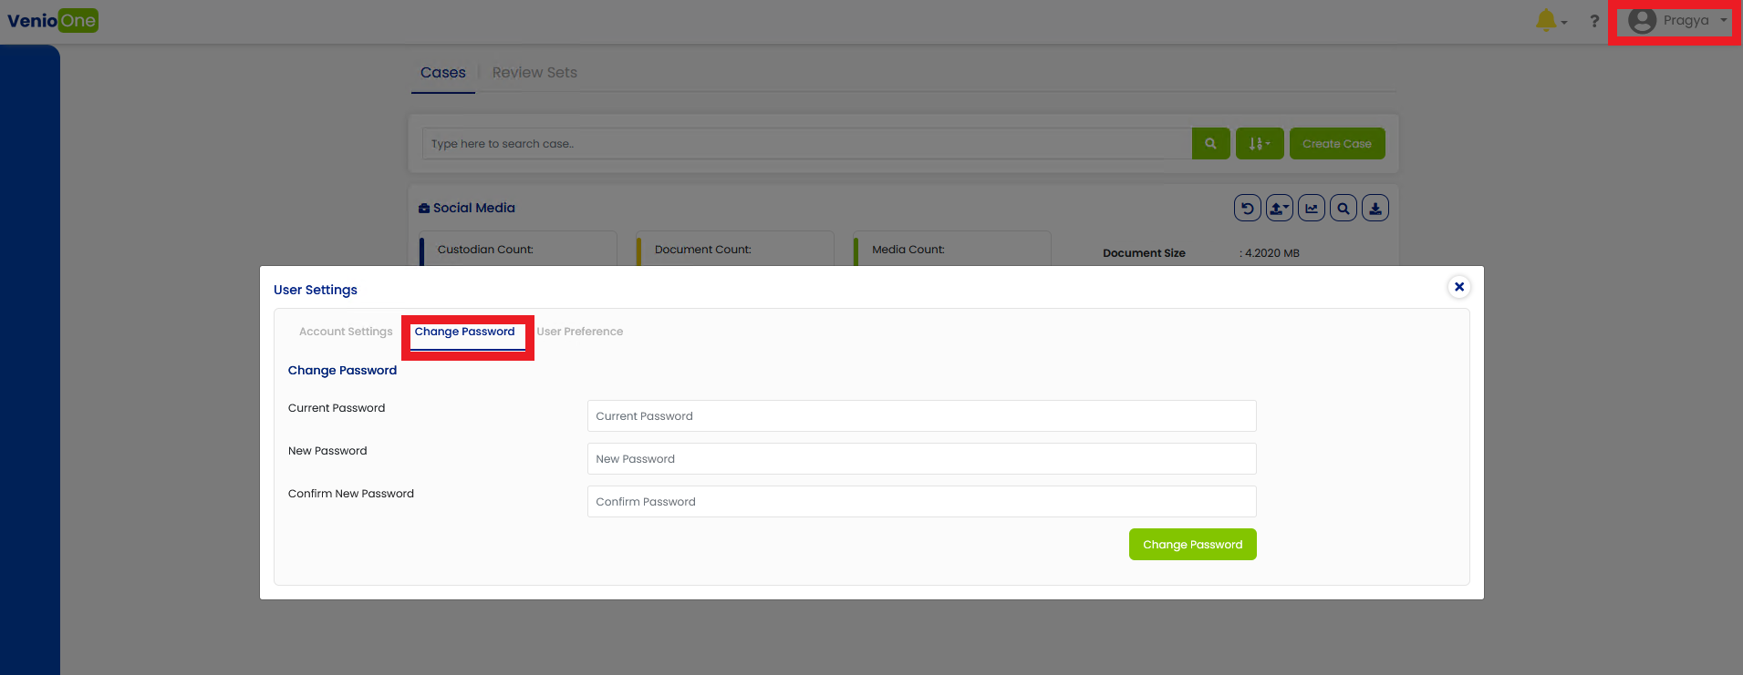Close the User Settings dialog

pyautogui.click(x=1459, y=287)
